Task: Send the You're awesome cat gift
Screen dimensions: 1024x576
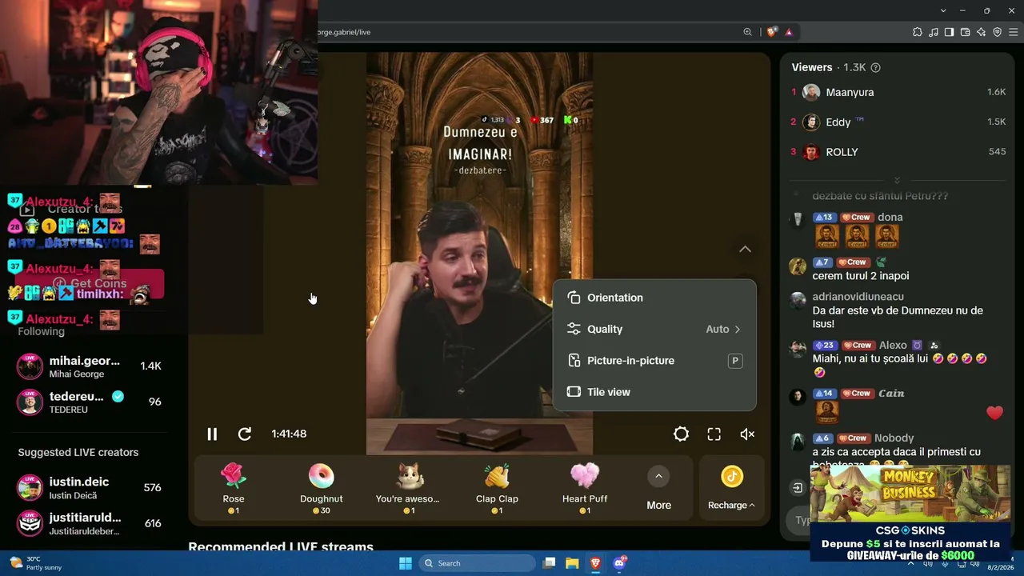Action: tap(409, 488)
